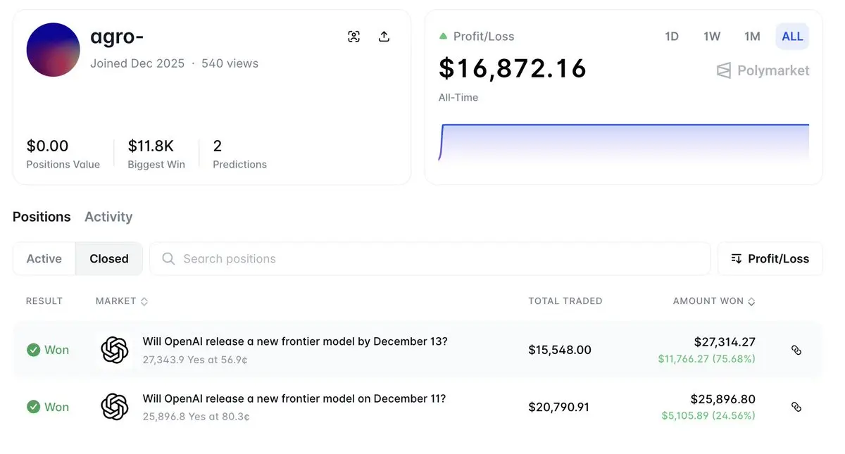Screen dimensions: 845x454
Task: Click the search magnifier icon
Action: (x=168, y=259)
